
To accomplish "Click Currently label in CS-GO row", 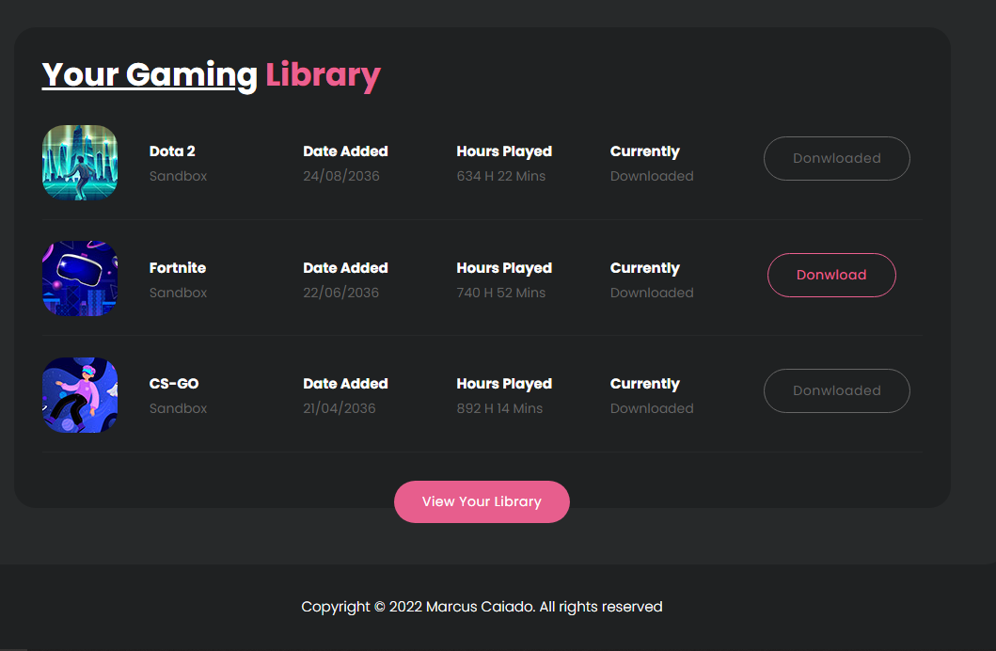I will pos(645,384).
